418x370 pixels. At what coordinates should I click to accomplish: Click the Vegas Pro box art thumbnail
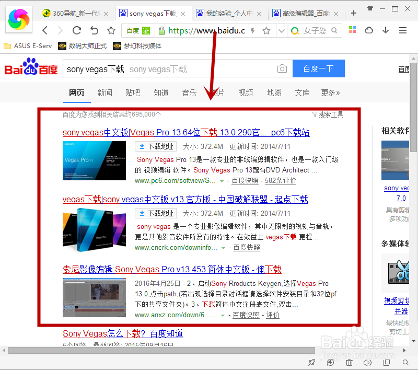pos(94,230)
